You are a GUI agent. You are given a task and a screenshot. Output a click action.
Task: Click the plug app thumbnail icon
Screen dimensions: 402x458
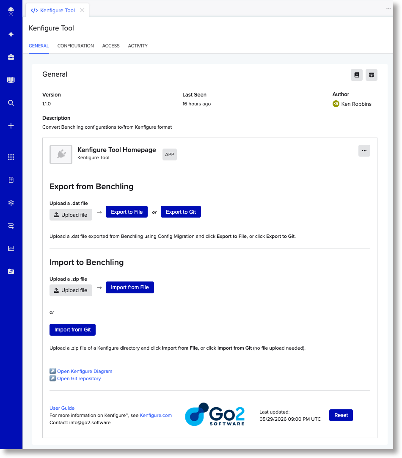coord(61,154)
